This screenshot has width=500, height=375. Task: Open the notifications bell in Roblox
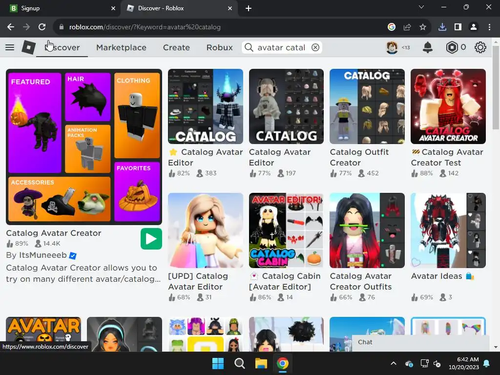pyautogui.click(x=428, y=47)
